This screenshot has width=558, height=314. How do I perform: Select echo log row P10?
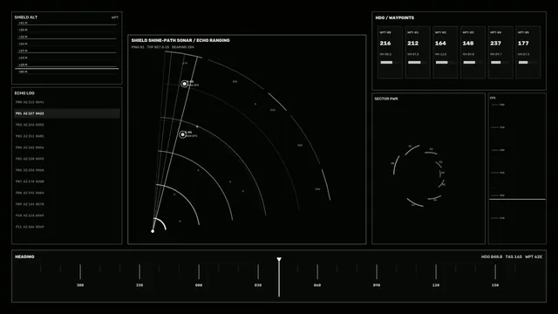coord(67,215)
